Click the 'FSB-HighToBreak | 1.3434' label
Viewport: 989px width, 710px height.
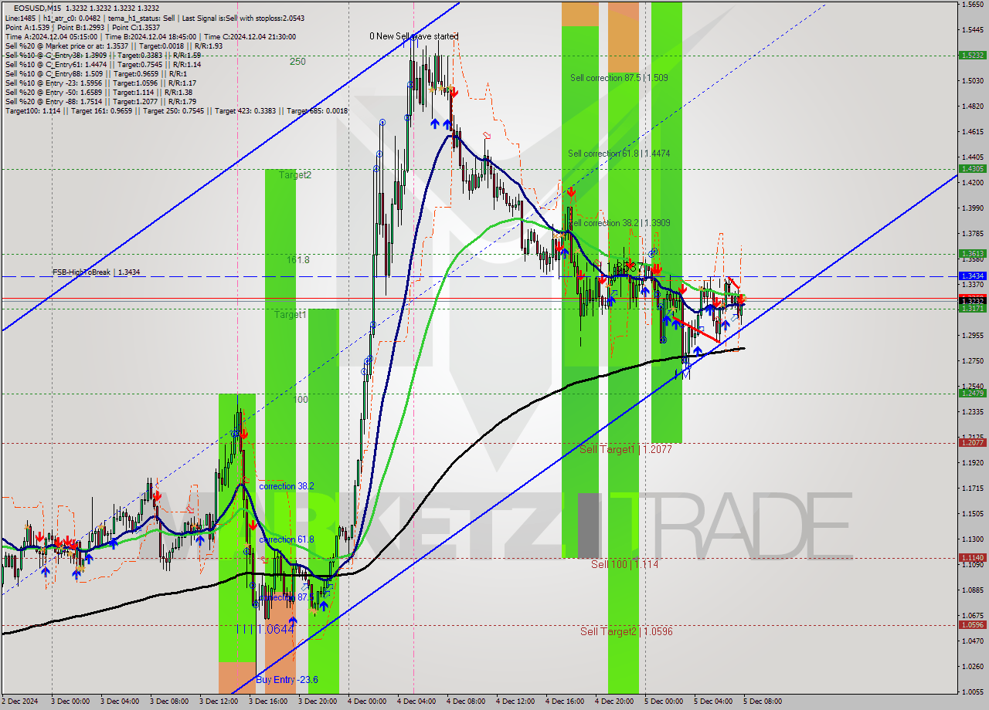tap(97, 272)
